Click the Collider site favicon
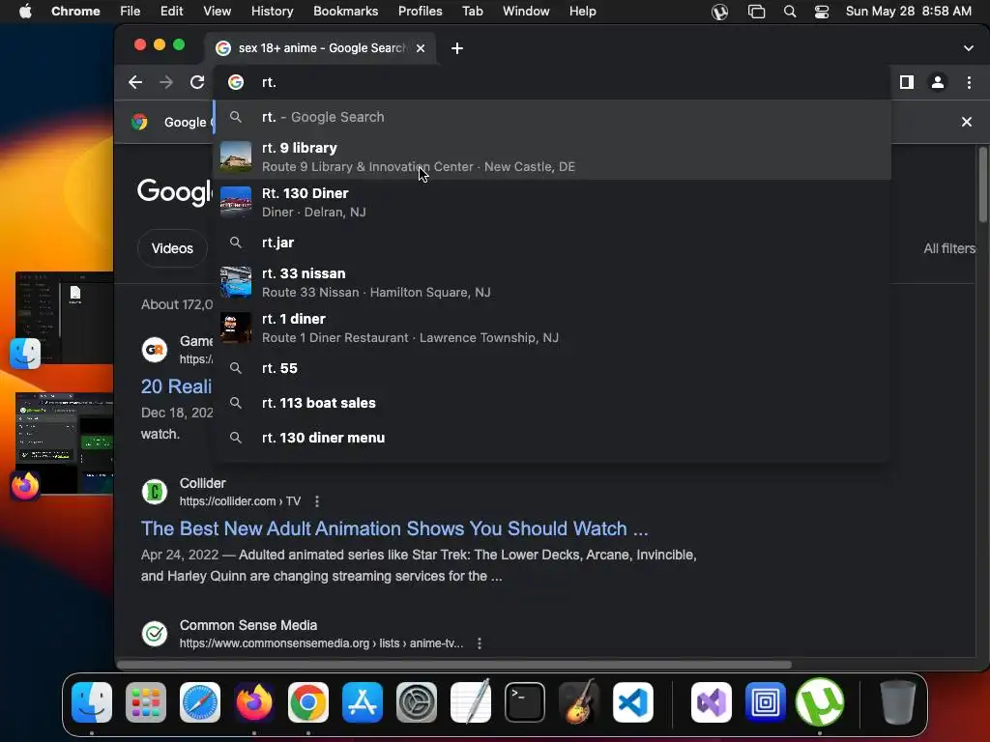The width and height of the screenshot is (990, 742). coord(155,492)
